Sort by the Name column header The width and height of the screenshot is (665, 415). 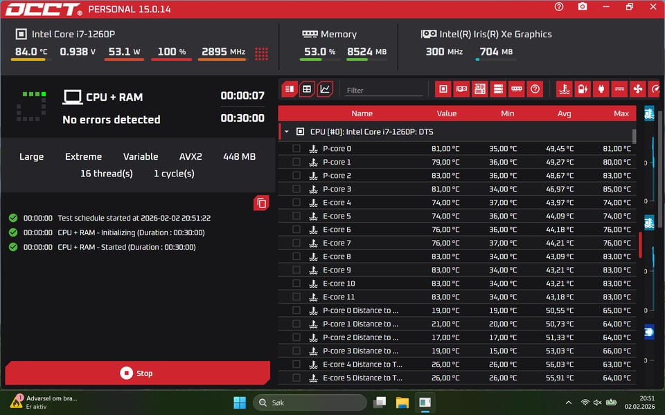pos(362,113)
